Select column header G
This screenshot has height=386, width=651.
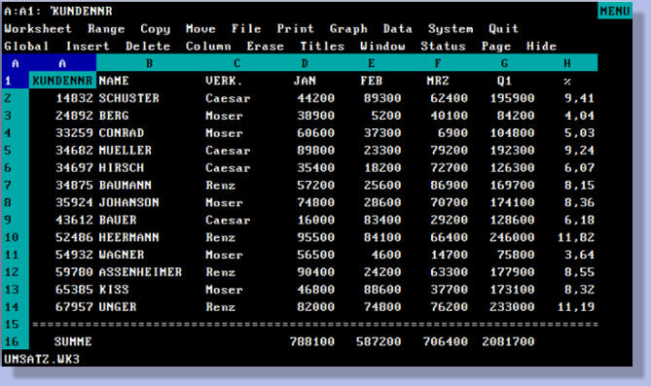pos(504,63)
